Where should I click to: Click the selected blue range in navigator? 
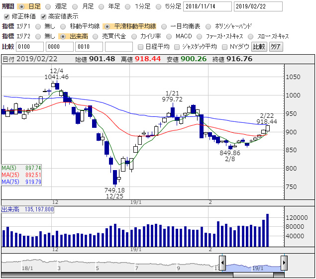click(x=253, y=268)
